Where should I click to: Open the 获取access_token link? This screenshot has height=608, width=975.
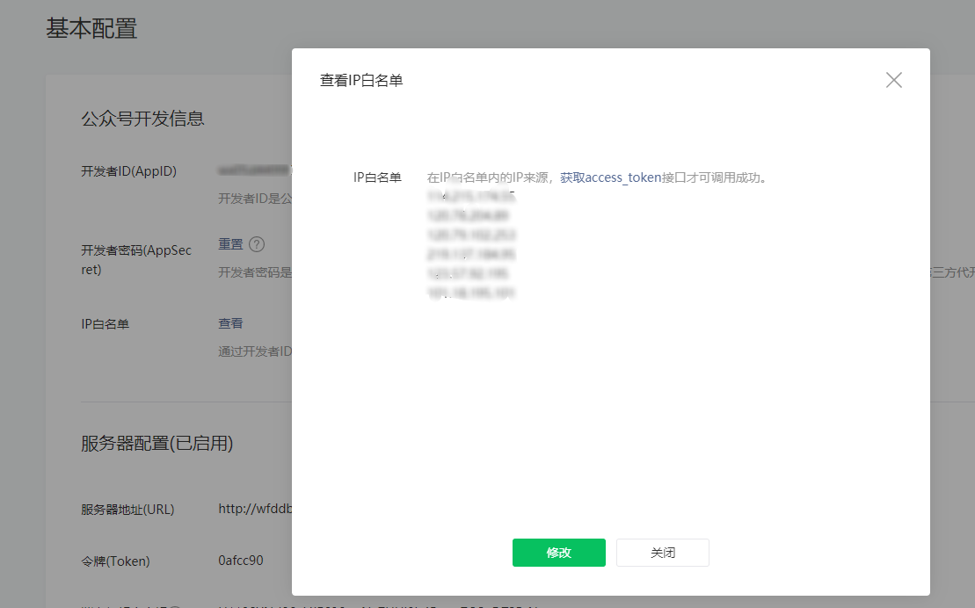click(610, 177)
